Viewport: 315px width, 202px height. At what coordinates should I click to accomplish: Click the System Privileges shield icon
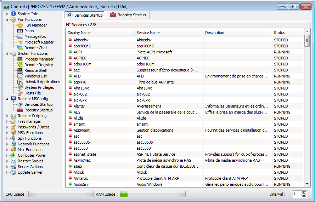pos(20,87)
